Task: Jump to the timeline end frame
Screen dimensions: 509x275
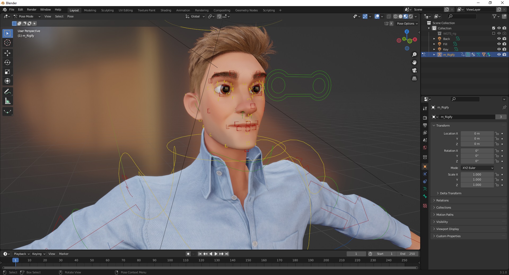Action: click(x=227, y=254)
